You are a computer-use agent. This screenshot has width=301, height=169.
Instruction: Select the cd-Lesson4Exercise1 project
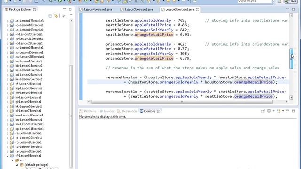28,147
